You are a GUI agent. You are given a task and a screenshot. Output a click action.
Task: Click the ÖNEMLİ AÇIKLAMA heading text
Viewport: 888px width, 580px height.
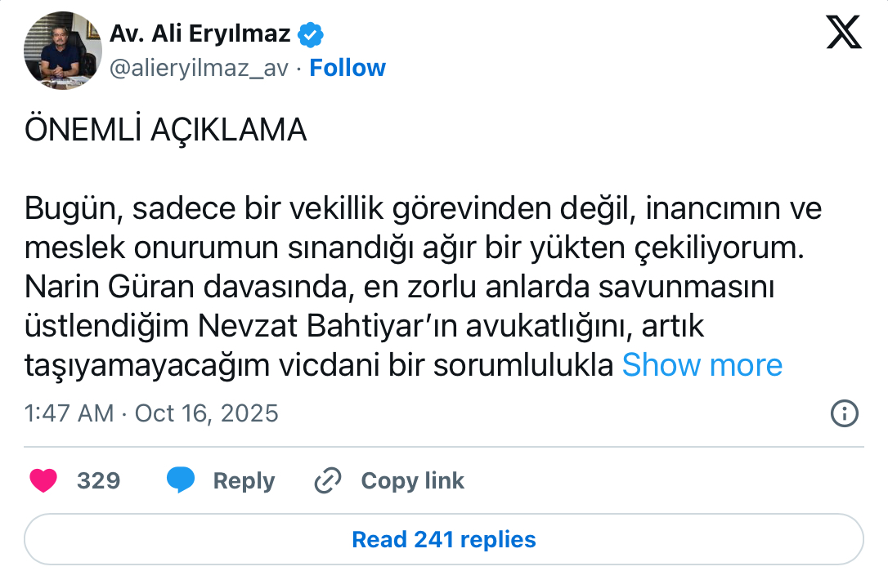tap(166, 131)
